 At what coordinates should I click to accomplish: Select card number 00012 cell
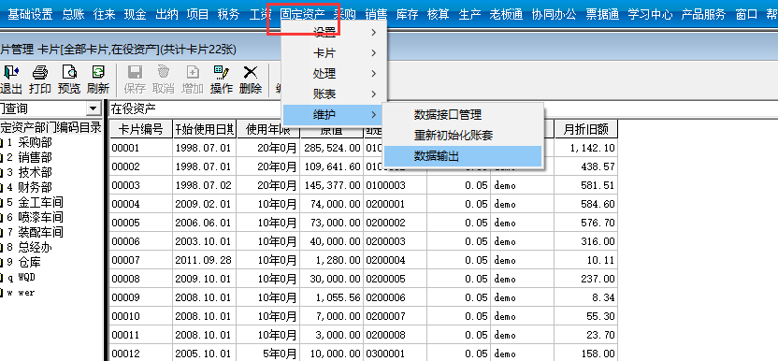click(x=141, y=354)
